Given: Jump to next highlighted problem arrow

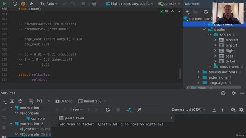Looking at the screenshot, I should (179, 11).
